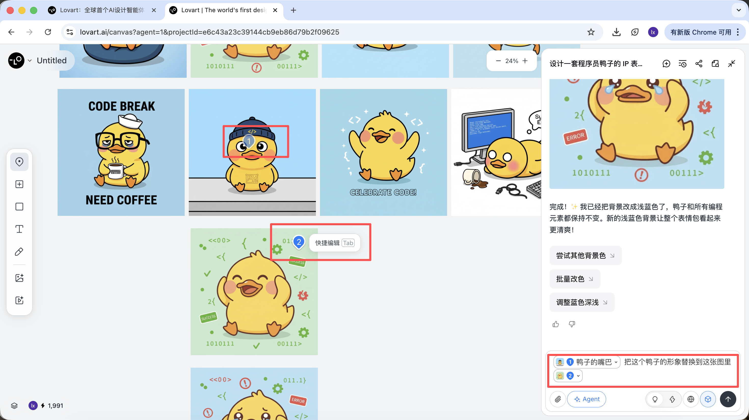Start a new chat with plus bubble

(666, 64)
